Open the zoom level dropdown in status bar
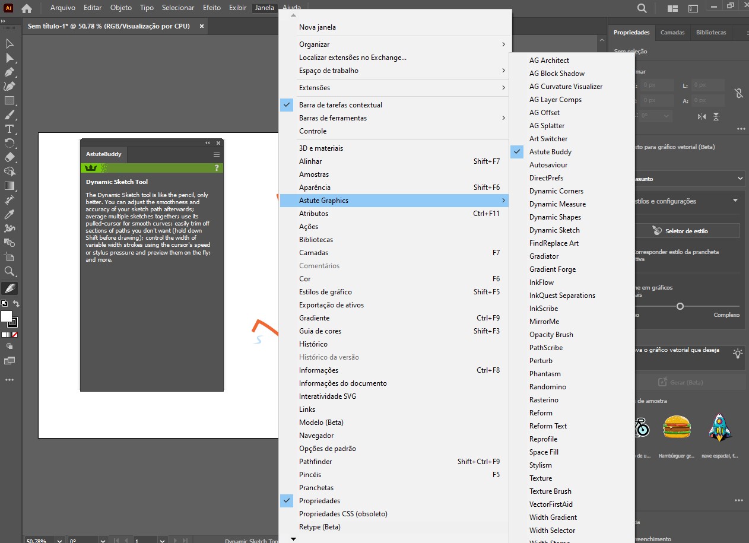This screenshot has width=749, height=543. (x=59, y=540)
